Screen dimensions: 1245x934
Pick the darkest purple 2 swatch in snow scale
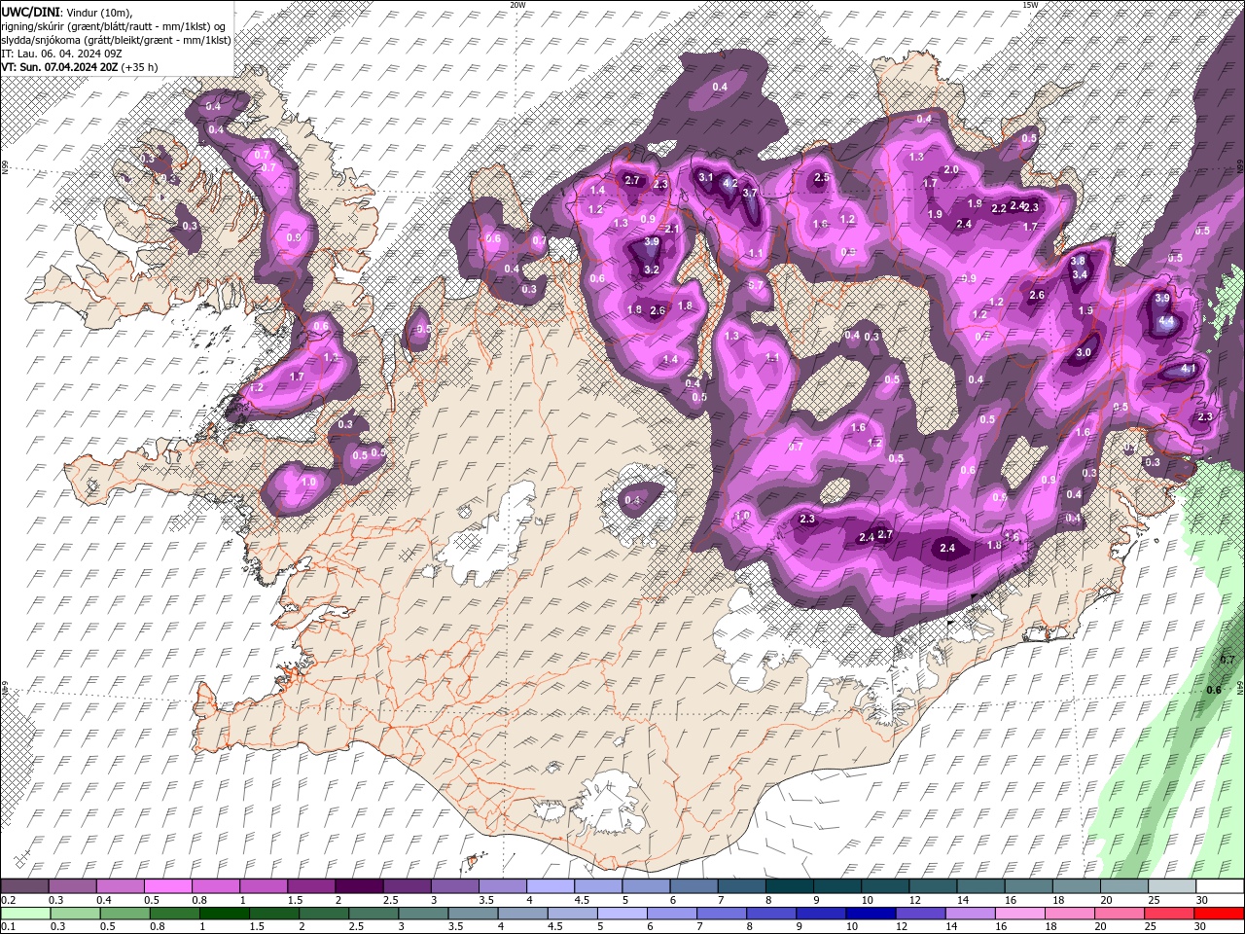pos(358,886)
